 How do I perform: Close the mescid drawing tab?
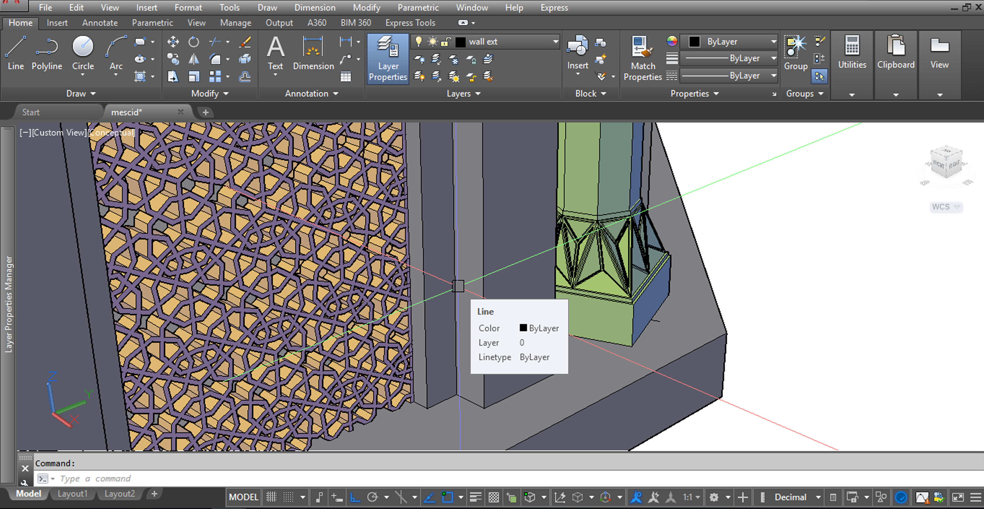[181, 112]
